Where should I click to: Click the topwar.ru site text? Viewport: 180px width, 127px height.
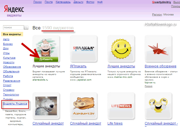coord(150,82)
